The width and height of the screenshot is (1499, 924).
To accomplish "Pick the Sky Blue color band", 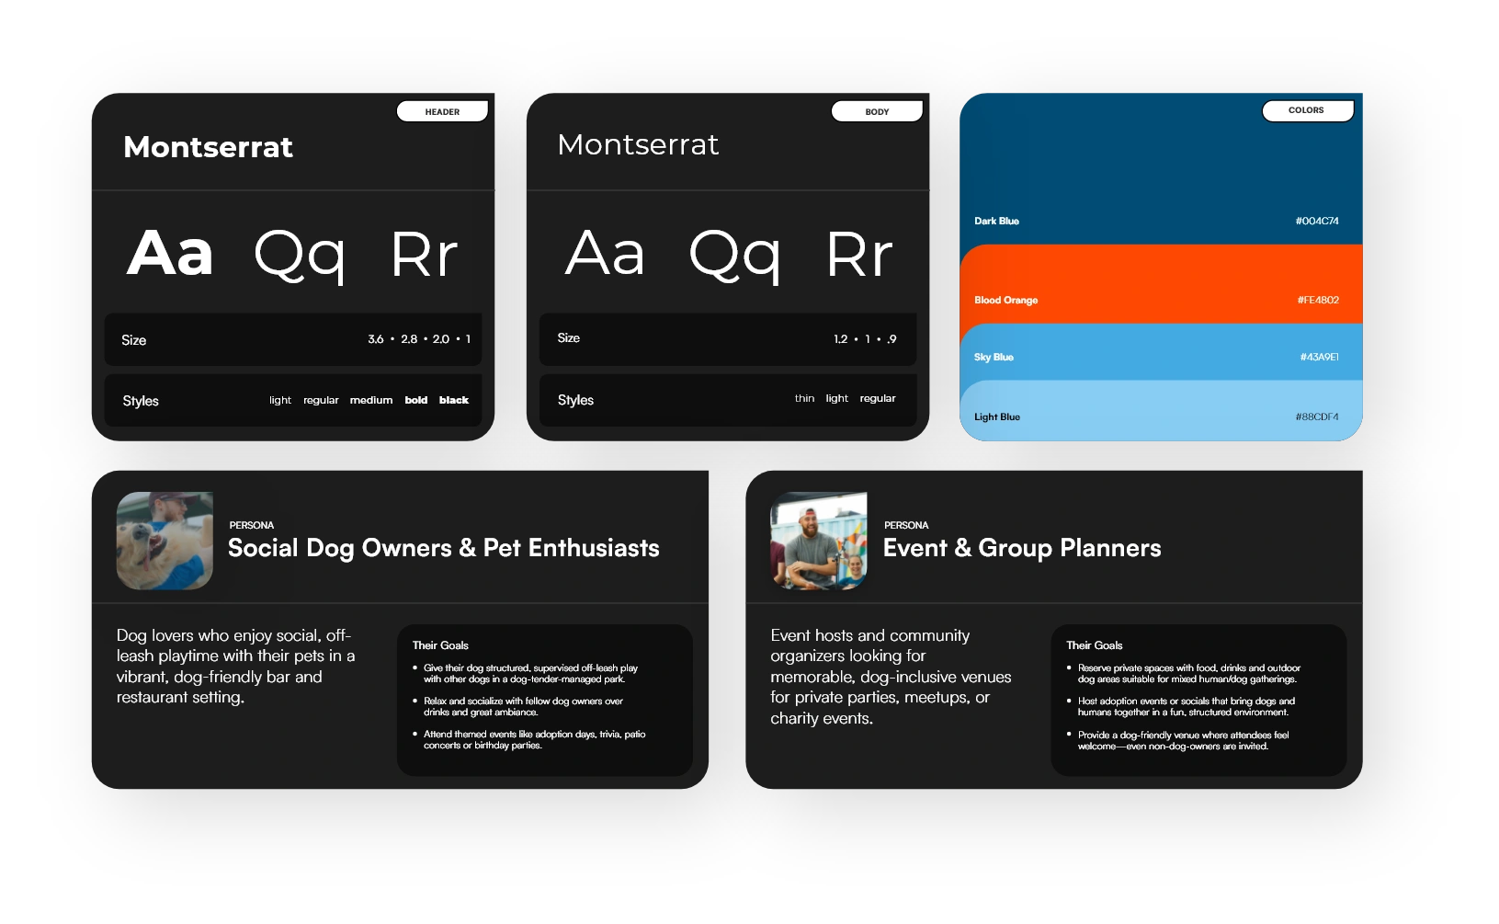I will pos(1160,352).
